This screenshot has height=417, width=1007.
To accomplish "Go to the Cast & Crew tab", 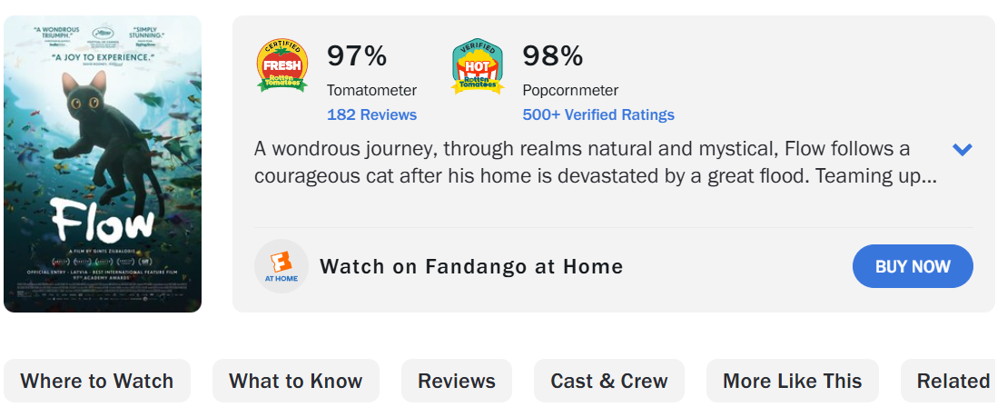I will [x=609, y=381].
